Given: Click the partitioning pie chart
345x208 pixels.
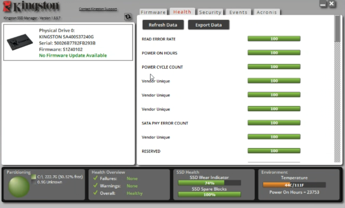Looking at the screenshot, I should coord(19,187).
